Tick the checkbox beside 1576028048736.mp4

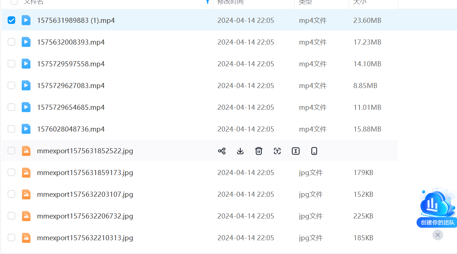pyautogui.click(x=12, y=129)
